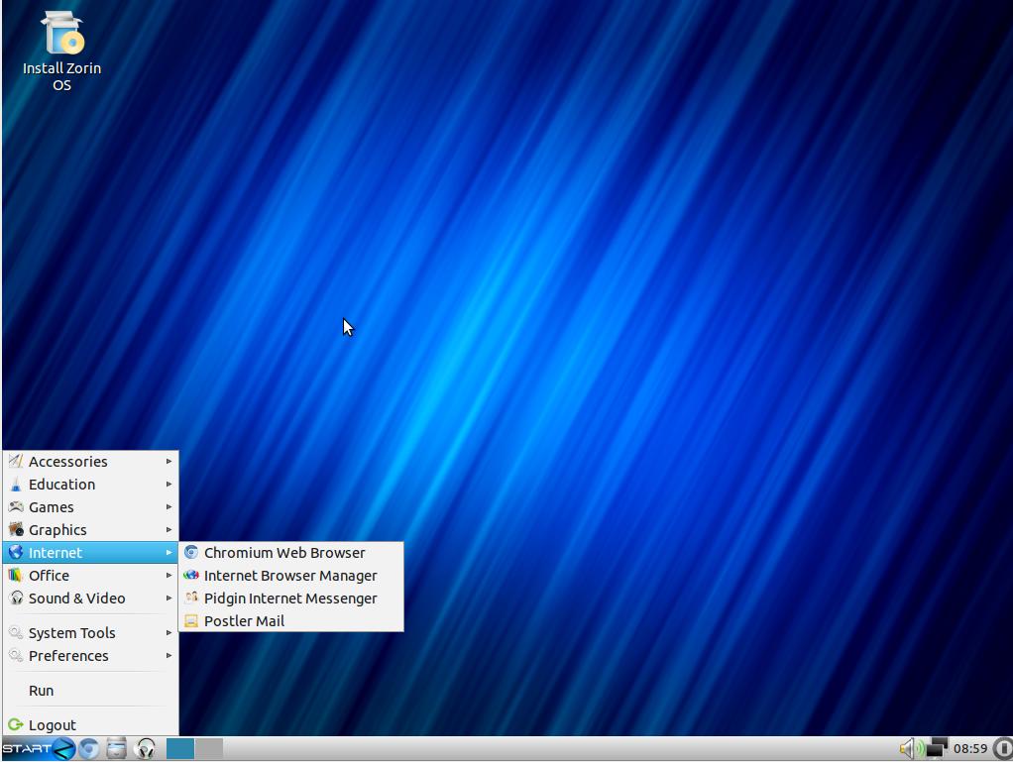Switch to the second workspace in pager
The width and height of the screenshot is (1013, 762).
pyautogui.click(x=209, y=748)
